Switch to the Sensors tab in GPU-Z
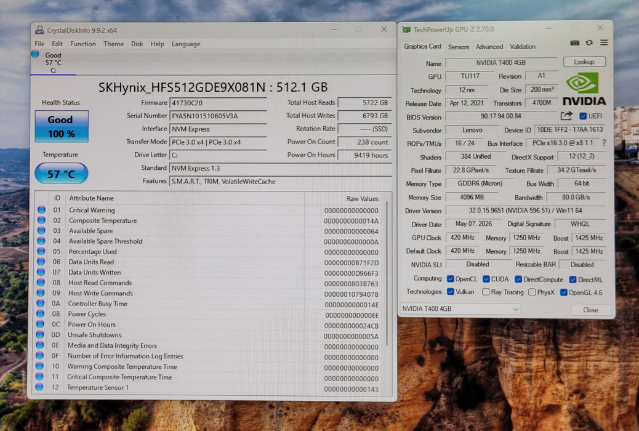This screenshot has width=639, height=431. click(459, 47)
